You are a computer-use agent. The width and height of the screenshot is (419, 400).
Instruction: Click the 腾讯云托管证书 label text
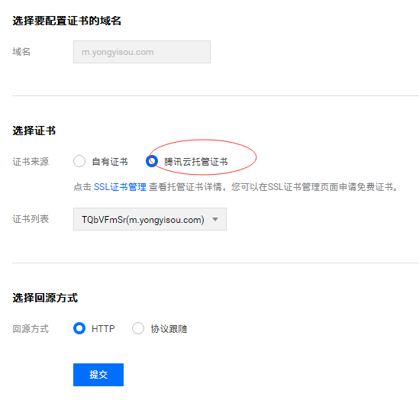(x=196, y=162)
